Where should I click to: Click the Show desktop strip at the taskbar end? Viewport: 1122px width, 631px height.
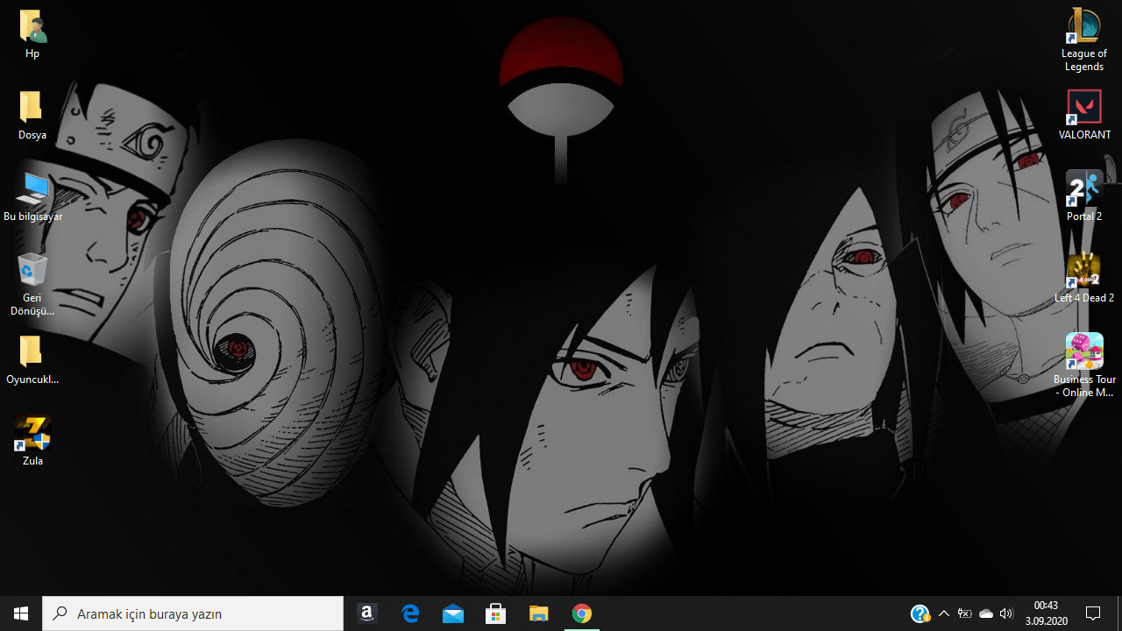coord(1119,613)
